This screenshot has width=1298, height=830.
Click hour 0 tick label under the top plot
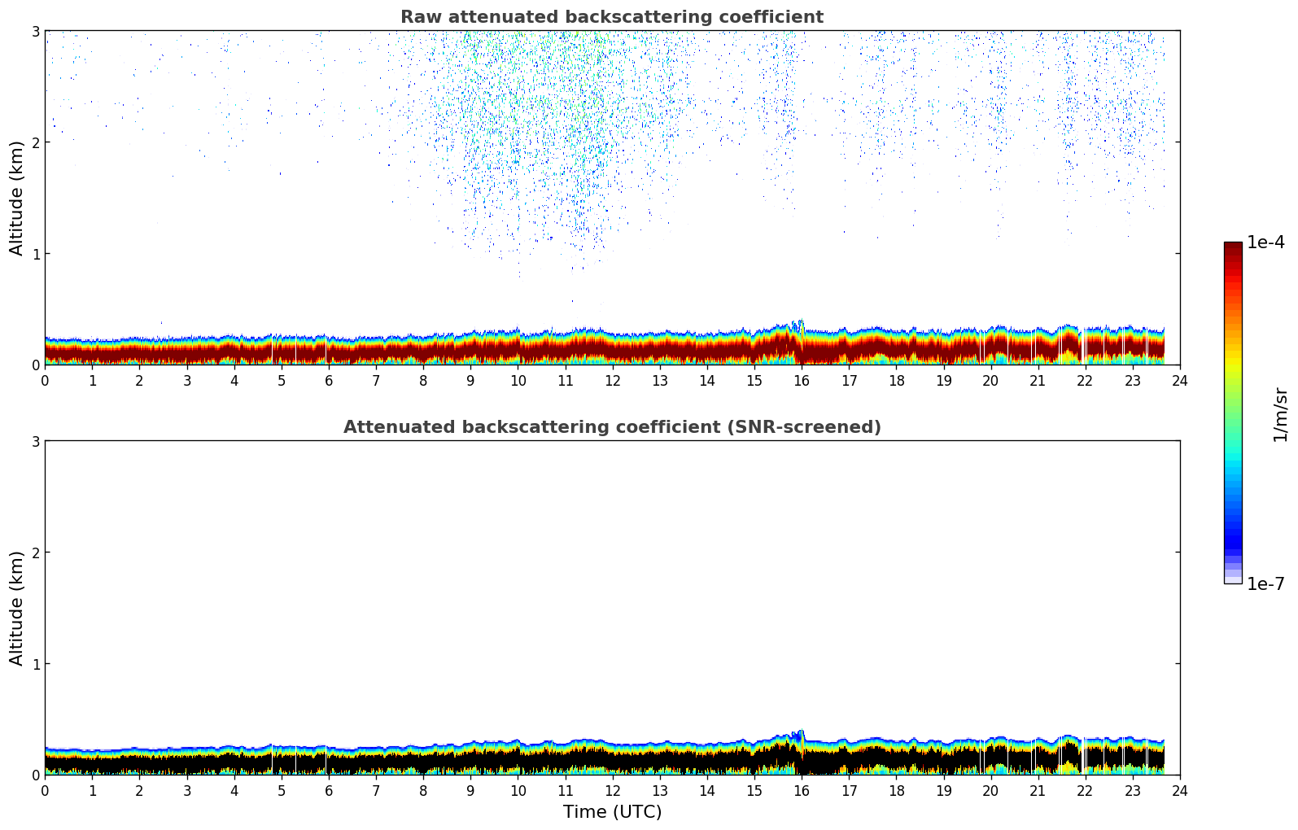click(x=45, y=380)
